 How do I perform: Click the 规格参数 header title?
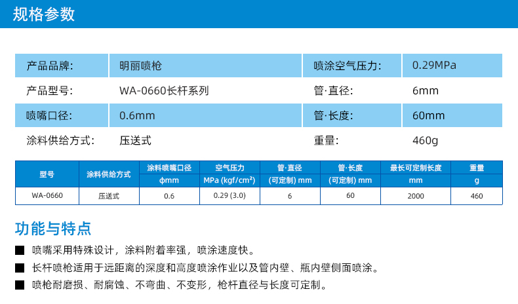click(44, 14)
